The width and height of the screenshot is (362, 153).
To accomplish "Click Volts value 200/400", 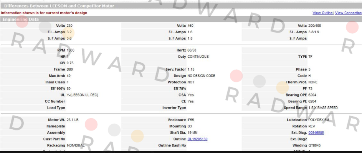I will point(314,26).
